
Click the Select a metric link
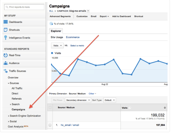pyautogui.click(x=77, y=45)
